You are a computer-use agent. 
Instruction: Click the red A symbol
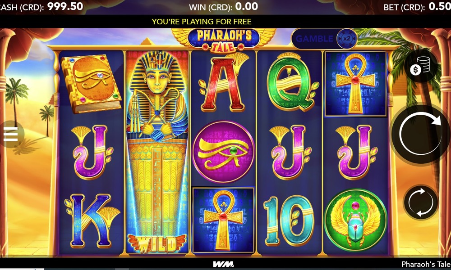click(x=223, y=84)
